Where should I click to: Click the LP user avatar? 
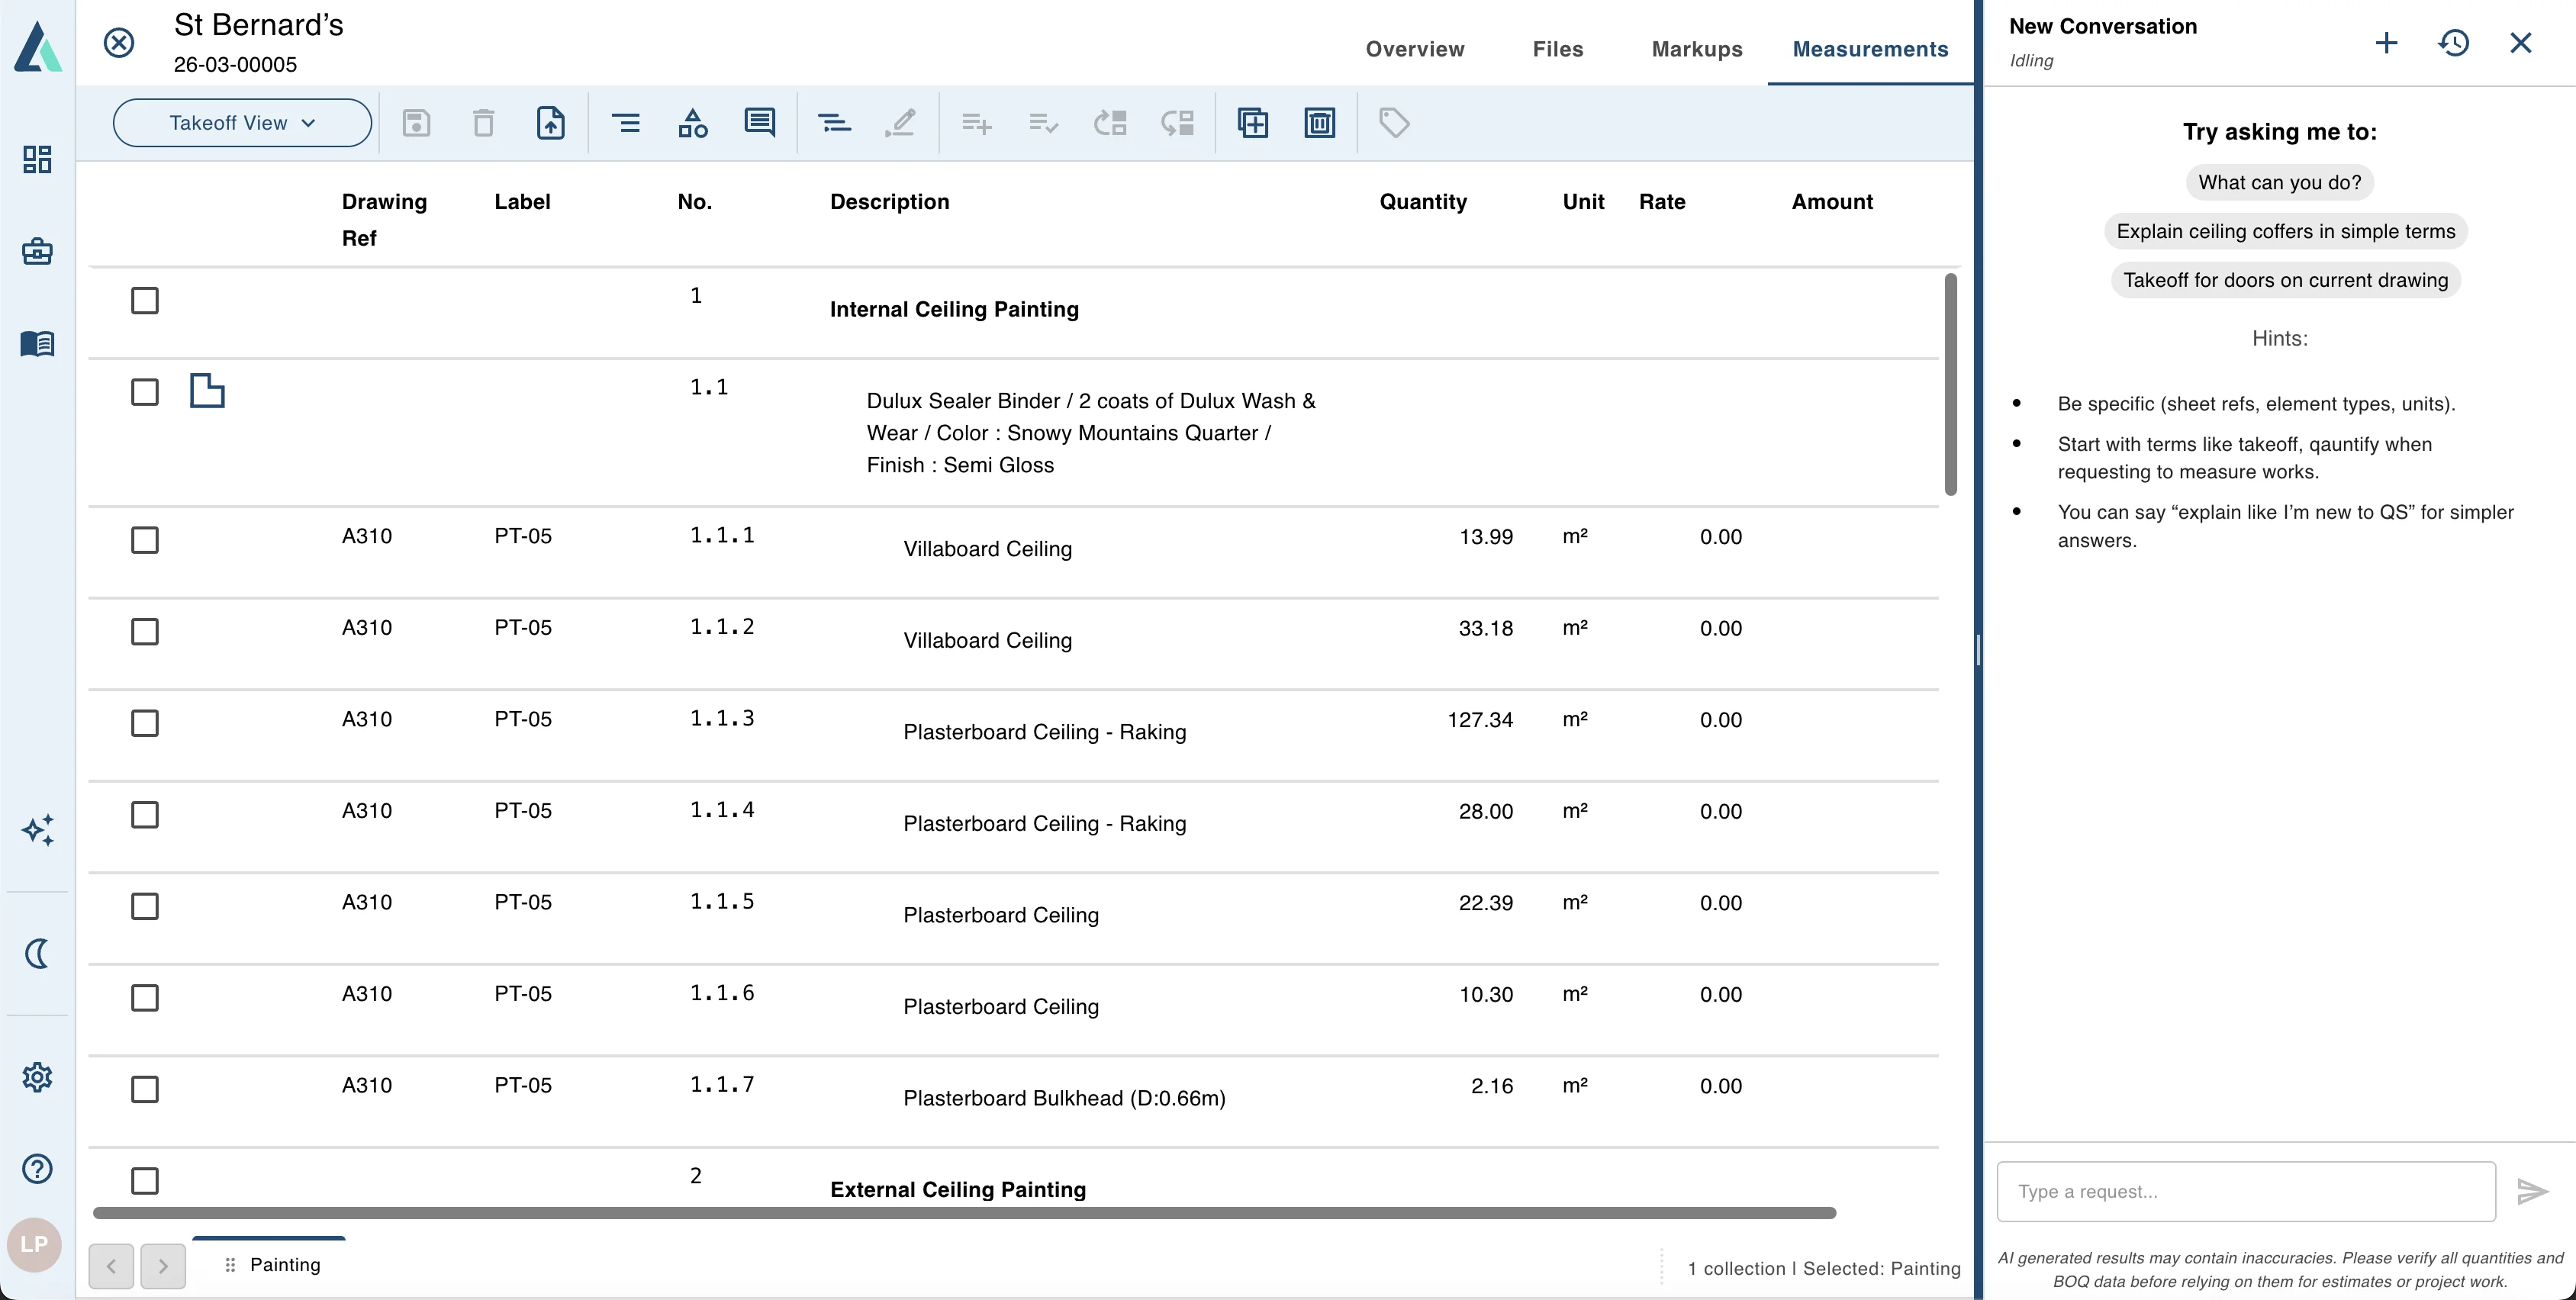pyautogui.click(x=34, y=1245)
